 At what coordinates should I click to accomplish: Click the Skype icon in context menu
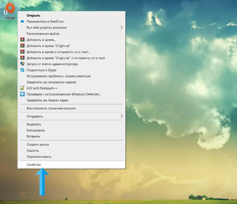22,70
